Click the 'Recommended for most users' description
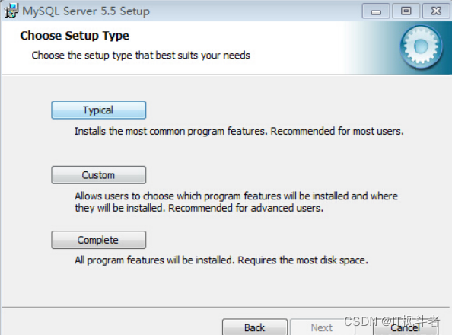452x335 pixels. [337, 131]
